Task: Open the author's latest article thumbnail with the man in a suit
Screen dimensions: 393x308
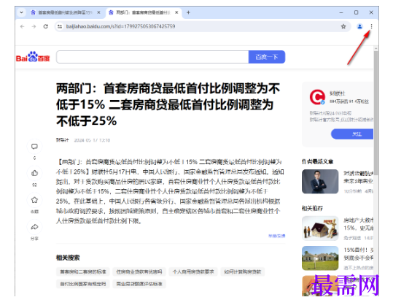Action: tap(320, 181)
